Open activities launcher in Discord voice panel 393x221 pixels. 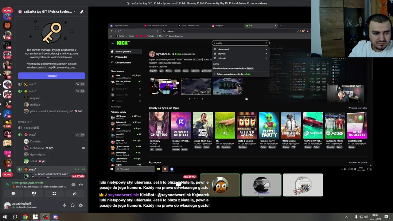(54, 194)
